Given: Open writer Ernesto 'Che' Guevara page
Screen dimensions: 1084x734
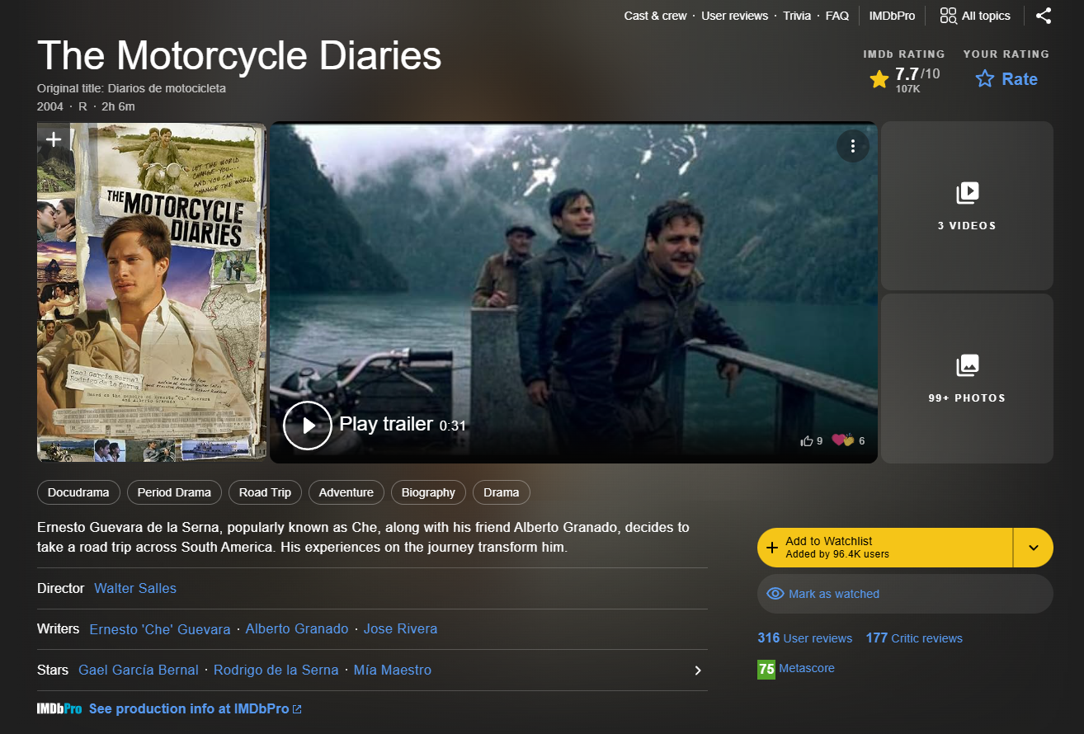Looking at the screenshot, I should (x=160, y=629).
